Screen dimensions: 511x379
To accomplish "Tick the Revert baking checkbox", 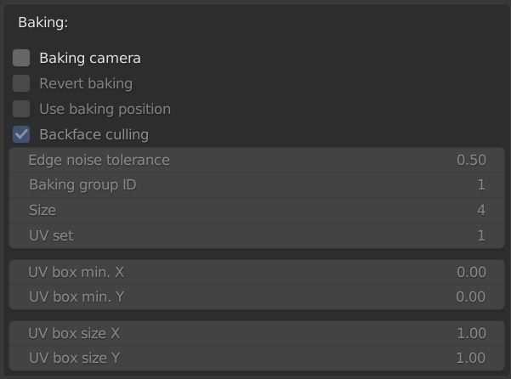I will pos(21,83).
